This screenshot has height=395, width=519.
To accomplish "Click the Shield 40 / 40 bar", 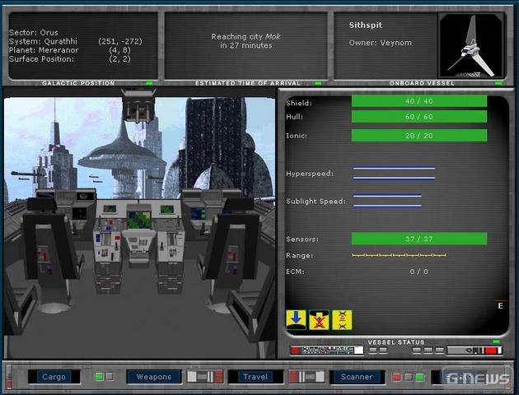I will pyautogui.click(x=419, y=101).
